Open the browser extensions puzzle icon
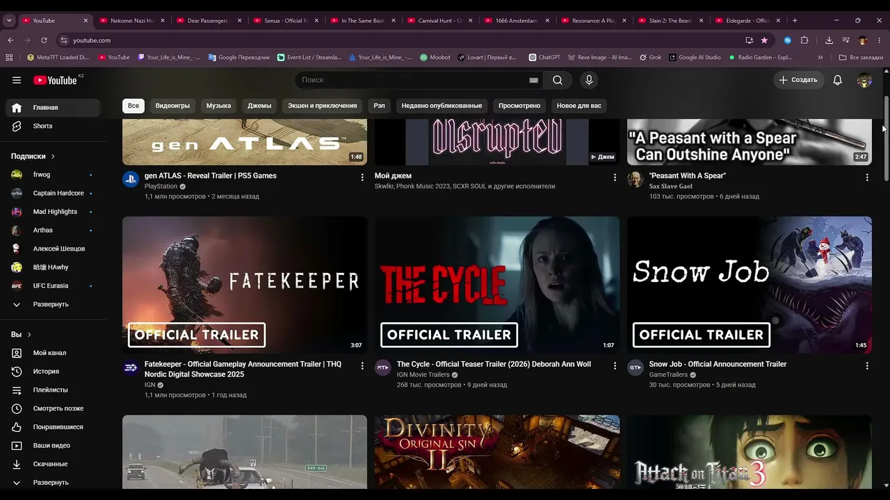The height and width of the screenshot is (500, 890). click(804, 40)
